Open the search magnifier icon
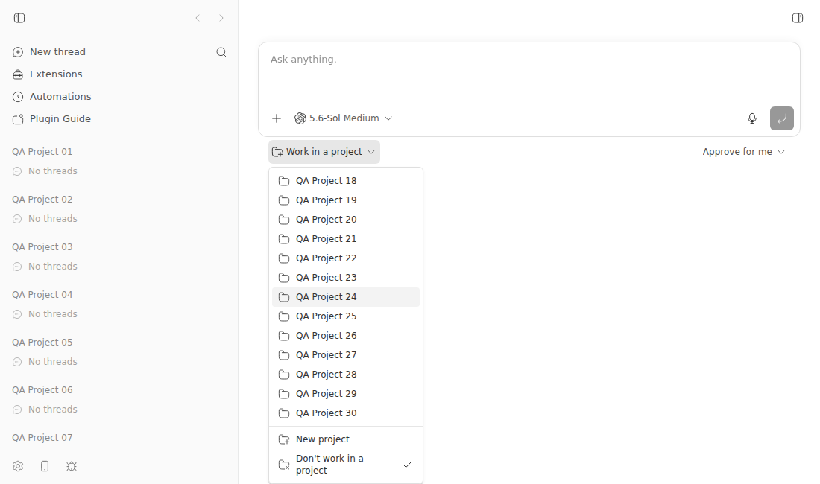This screenshot has width=820, height=484. tap(221, 51)
